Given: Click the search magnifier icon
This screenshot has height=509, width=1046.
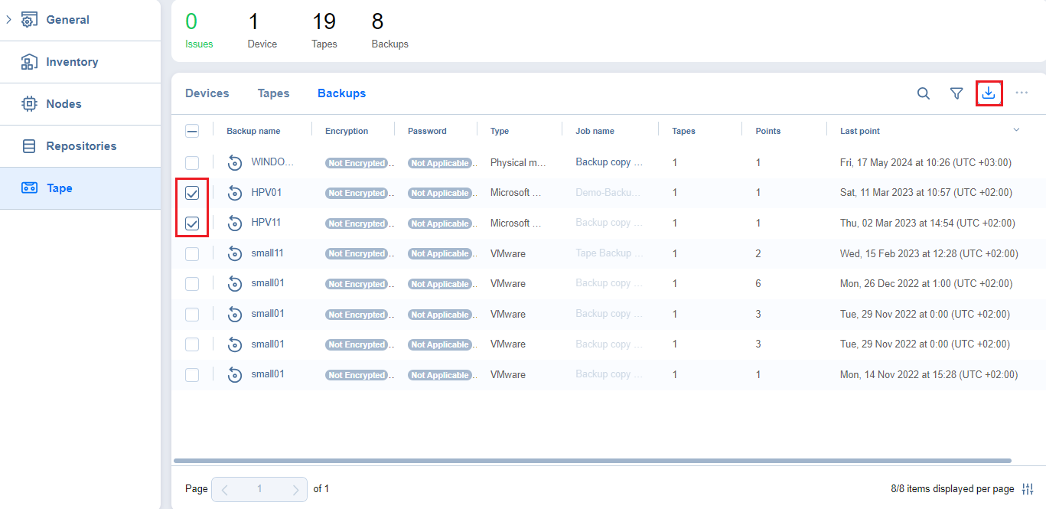Looking at the screenshot, I should (924, 93).
